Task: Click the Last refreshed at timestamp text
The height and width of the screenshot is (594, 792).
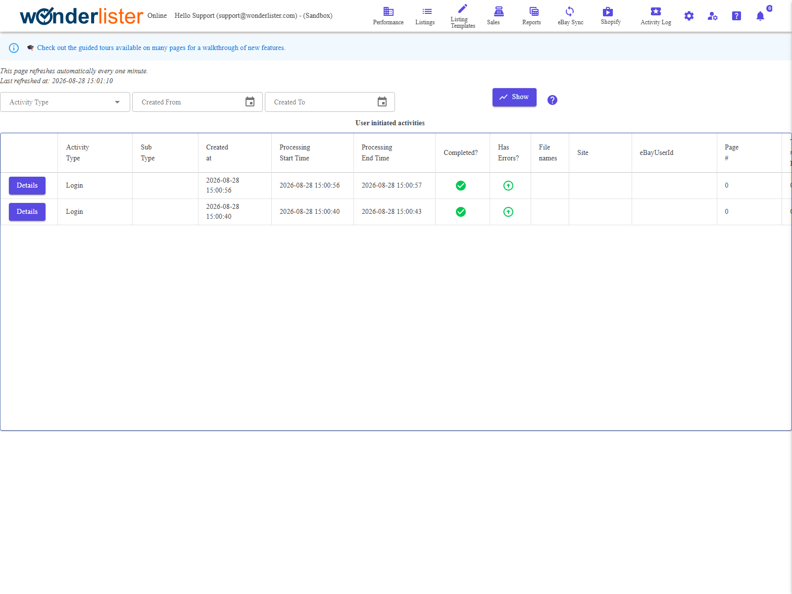Action: [56, 81]
